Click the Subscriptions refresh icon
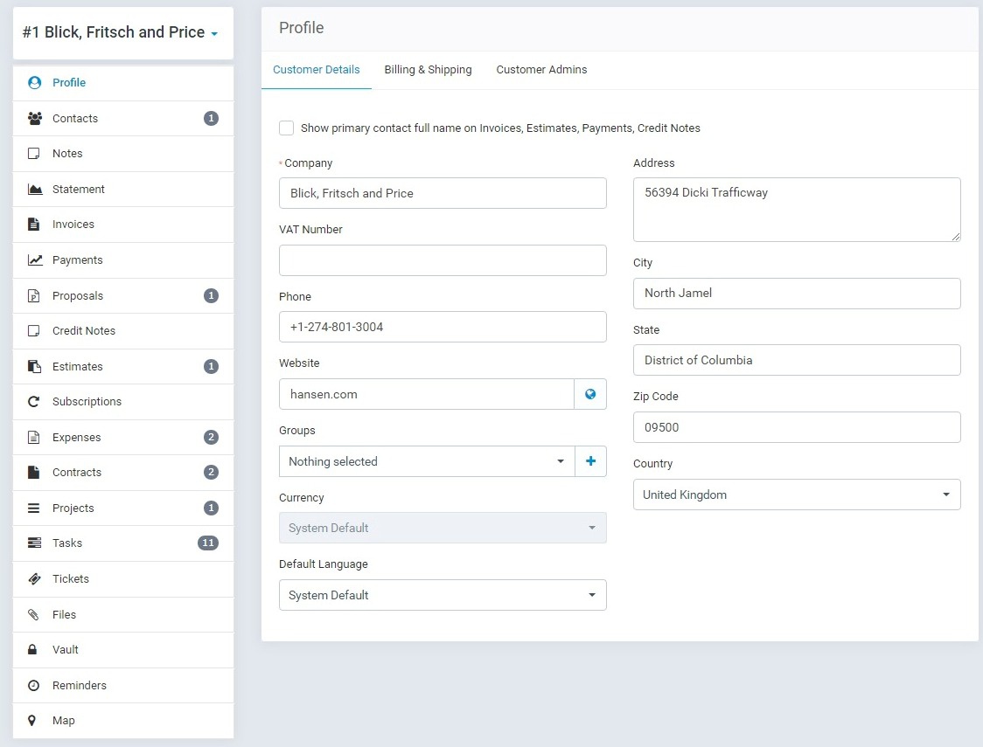The image size is (983, 747). click(x=34, y=402)
